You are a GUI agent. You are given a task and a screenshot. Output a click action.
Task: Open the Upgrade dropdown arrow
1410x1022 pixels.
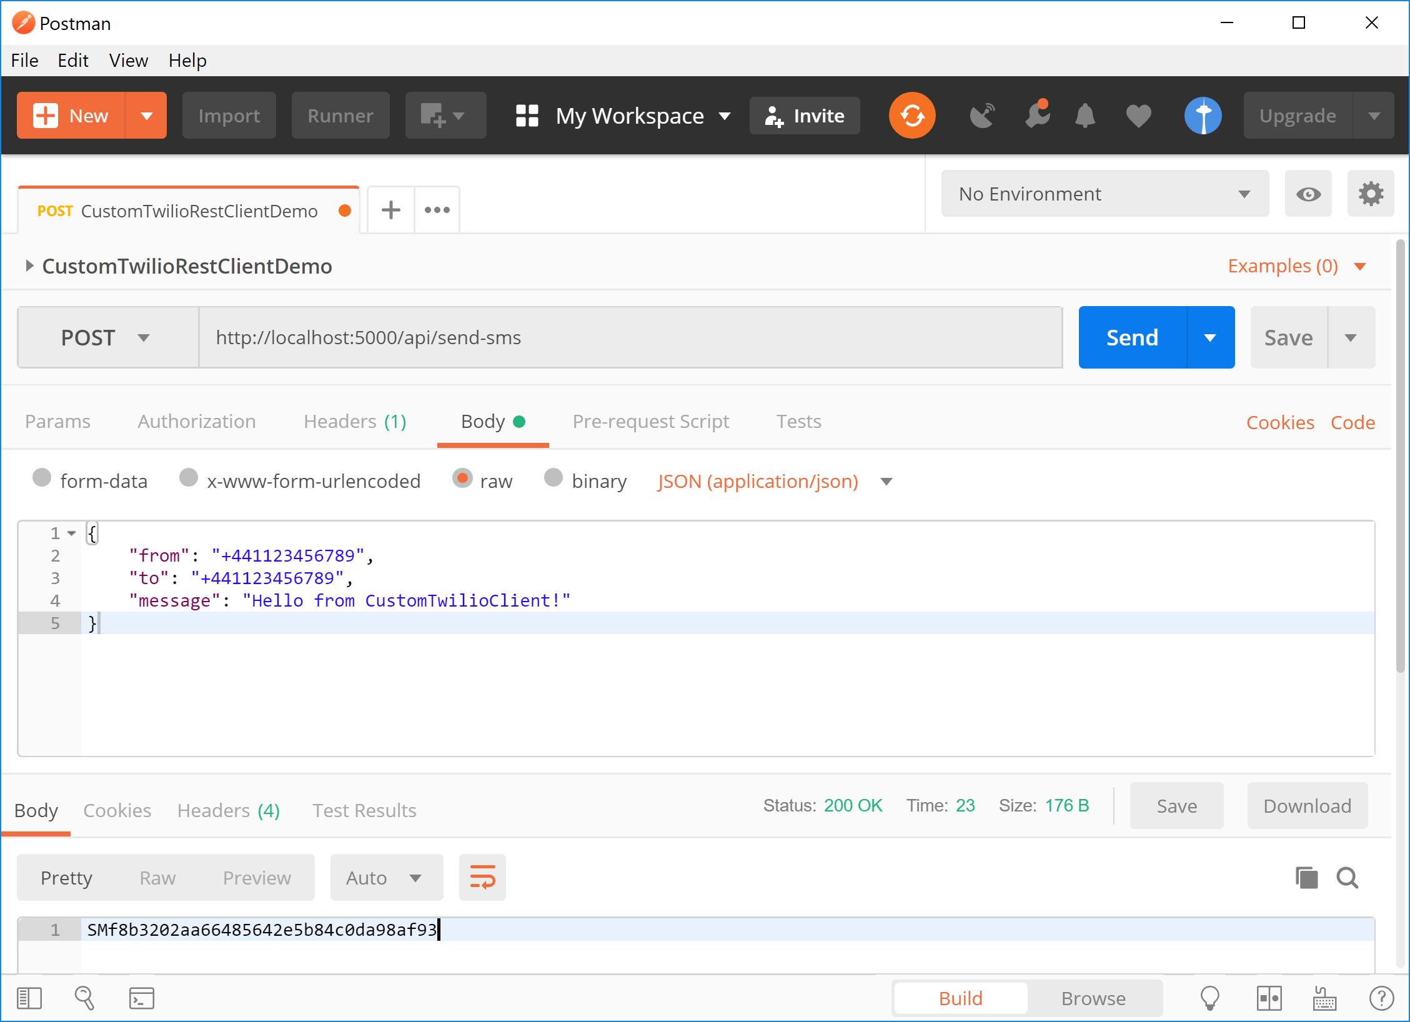(x=1373, y=116)
